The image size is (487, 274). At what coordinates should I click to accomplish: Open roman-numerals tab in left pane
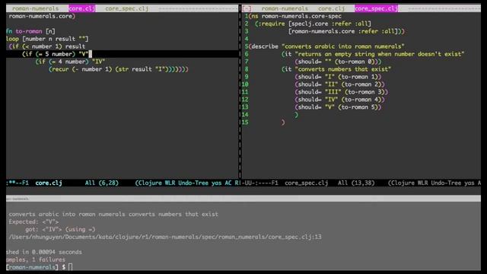pyautogui.click(x=35, y=8)
